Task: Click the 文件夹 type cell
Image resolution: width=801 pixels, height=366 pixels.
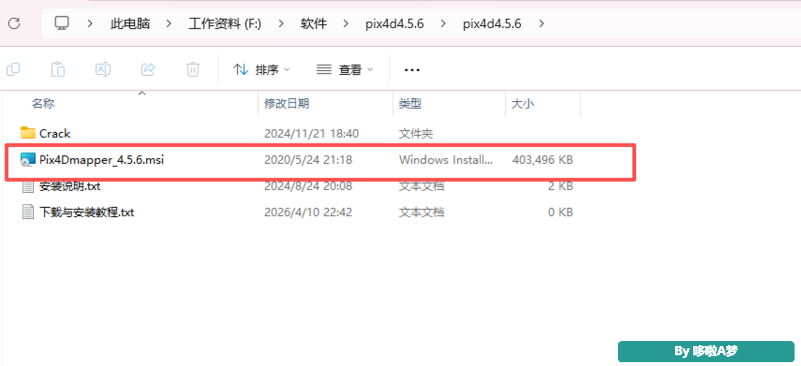Action: pyautogui.click(x=416, y=133)
